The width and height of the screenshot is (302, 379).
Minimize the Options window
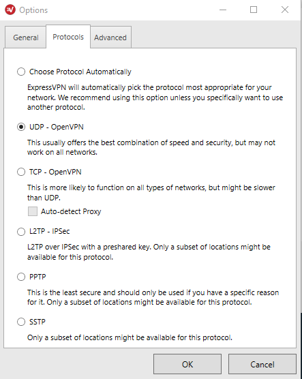pos(223,10)
